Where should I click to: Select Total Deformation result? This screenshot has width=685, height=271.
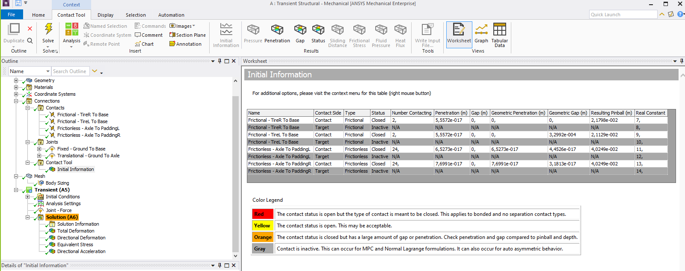76,231
